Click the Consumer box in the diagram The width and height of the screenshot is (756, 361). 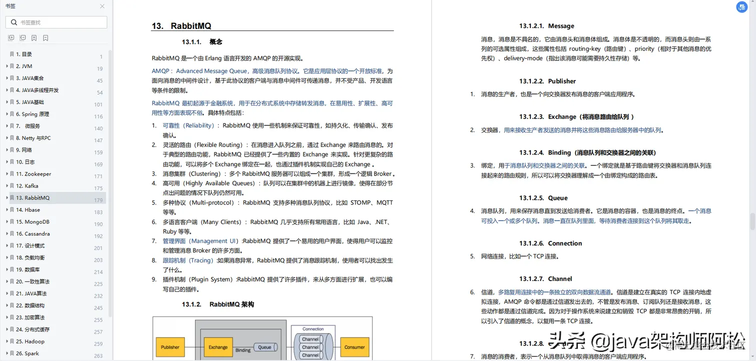coord(354,347)
